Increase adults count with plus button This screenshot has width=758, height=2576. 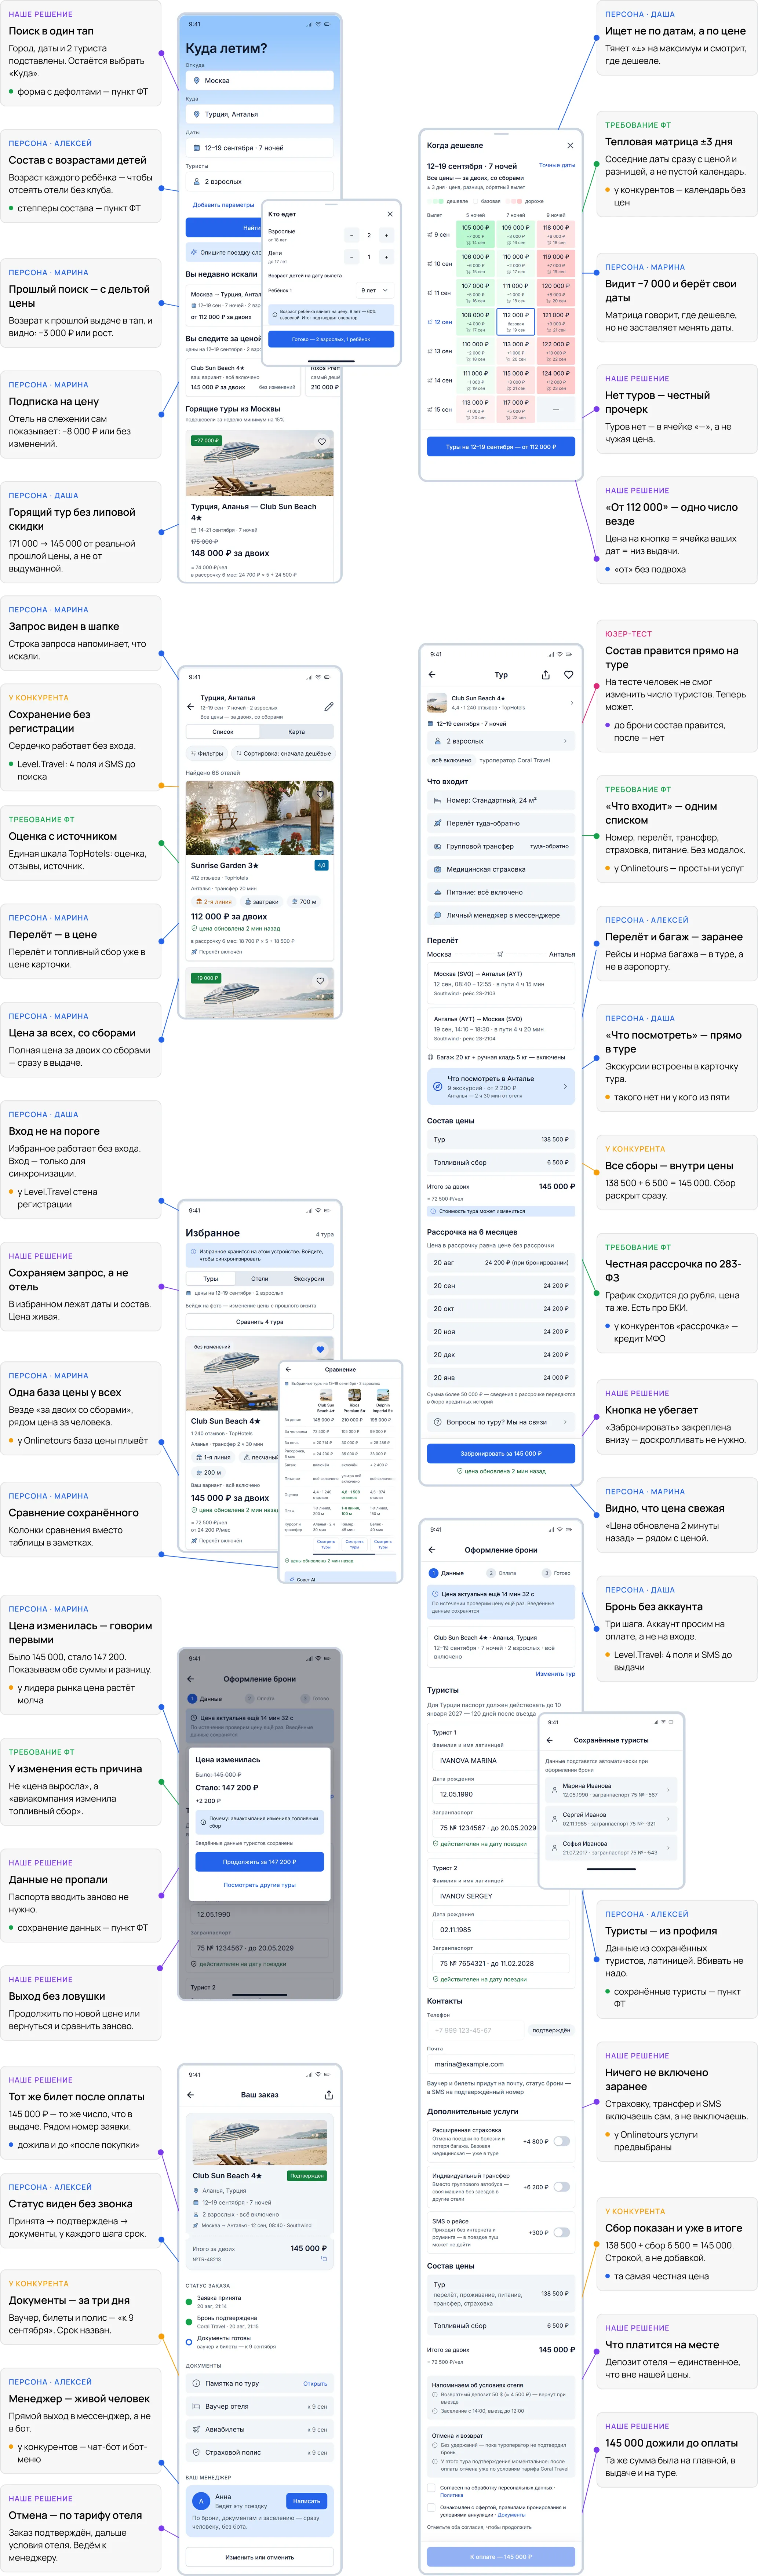click(x=387, y=235)
